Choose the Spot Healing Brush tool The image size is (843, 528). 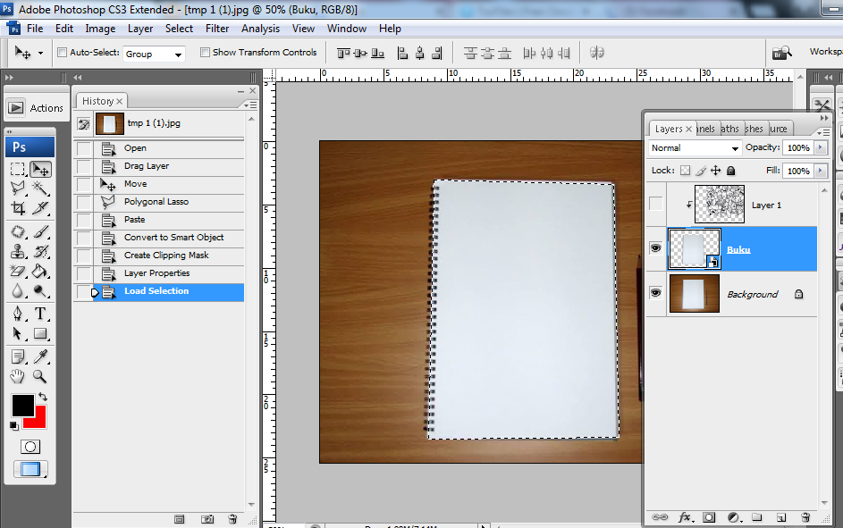(x=18, y=232)
